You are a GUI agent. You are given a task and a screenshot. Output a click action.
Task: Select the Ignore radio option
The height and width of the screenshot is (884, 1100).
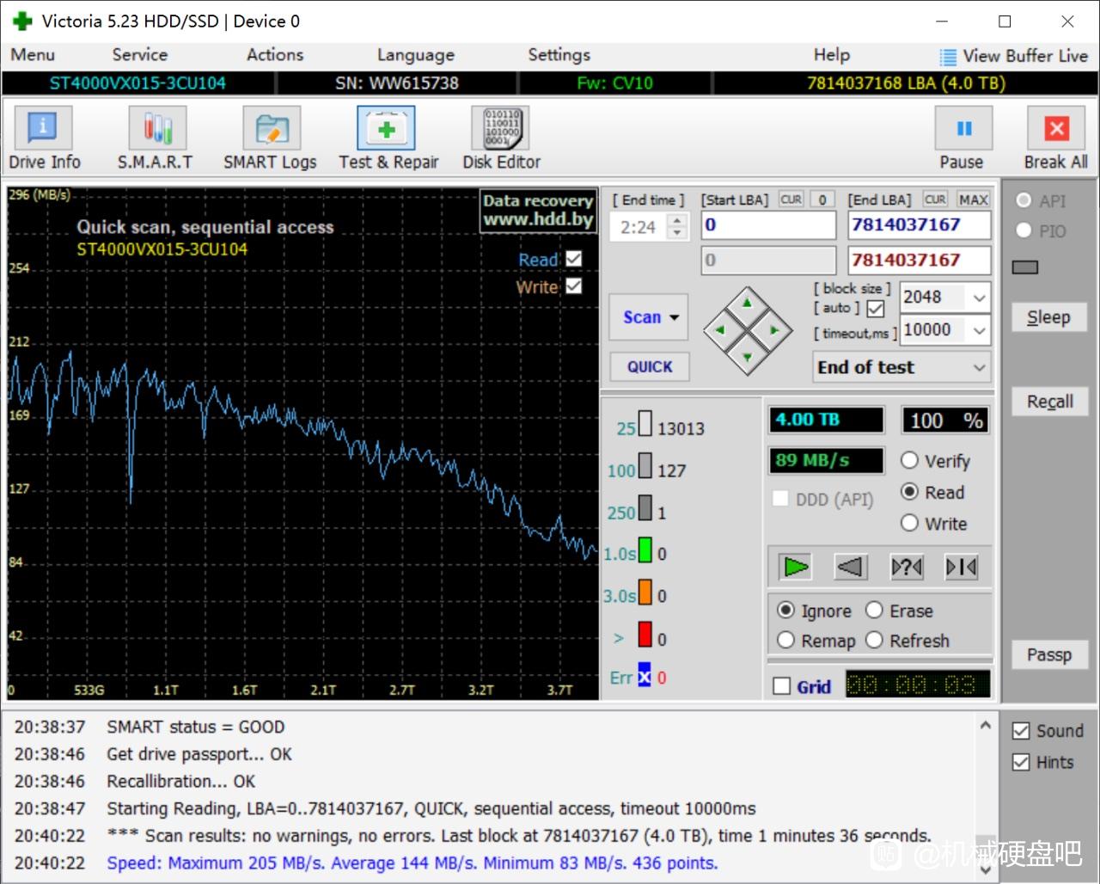coord(785,610)
